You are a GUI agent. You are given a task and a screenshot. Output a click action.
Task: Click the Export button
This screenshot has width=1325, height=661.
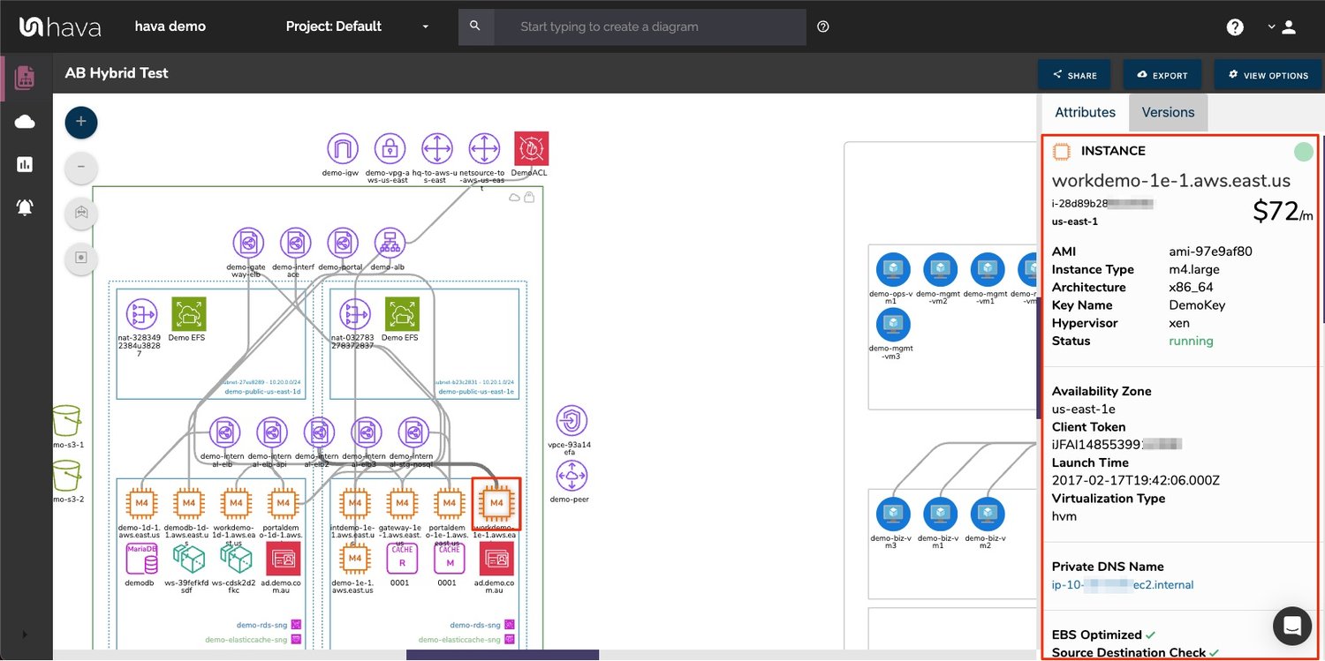(1162, 75)
